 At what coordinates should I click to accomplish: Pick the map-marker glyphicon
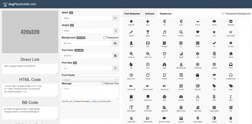coord(198,120)
